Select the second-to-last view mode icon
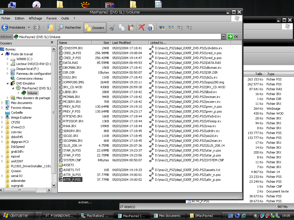This screenshot has width=294, height=220. pos(180,28)
